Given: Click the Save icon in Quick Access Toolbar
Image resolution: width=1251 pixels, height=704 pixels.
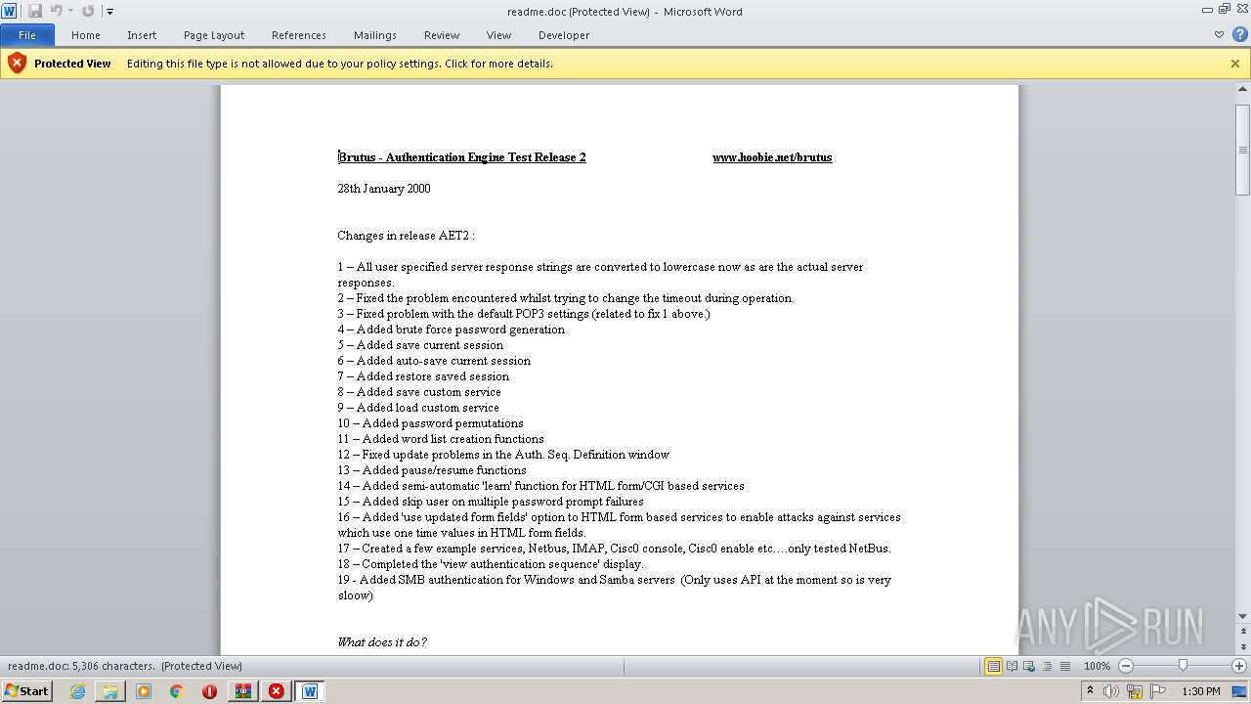Looking at the screenshot, I should (35, 11).
